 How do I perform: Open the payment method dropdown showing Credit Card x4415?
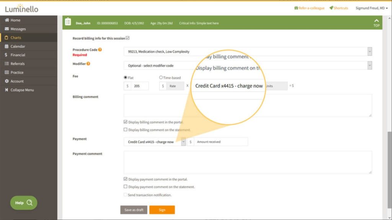tap(183, 141)
